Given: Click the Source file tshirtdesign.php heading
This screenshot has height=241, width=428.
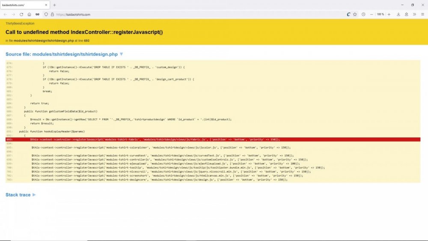Looking at the screenshot, I should pos(61,54).
